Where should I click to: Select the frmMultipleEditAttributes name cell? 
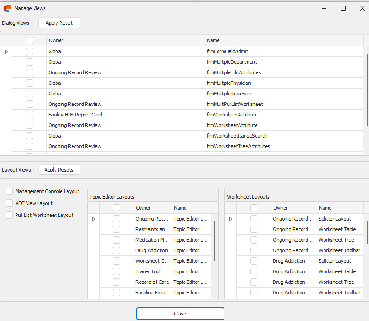(x=284, y=72)
